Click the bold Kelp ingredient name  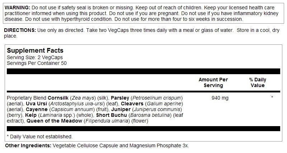click(30, 115)
